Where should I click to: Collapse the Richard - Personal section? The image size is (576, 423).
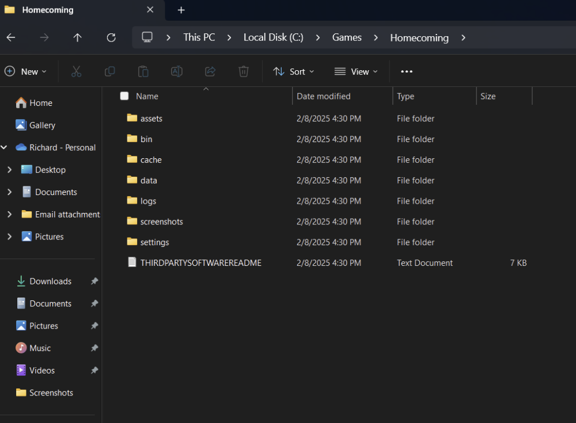(x=5, y=147)
